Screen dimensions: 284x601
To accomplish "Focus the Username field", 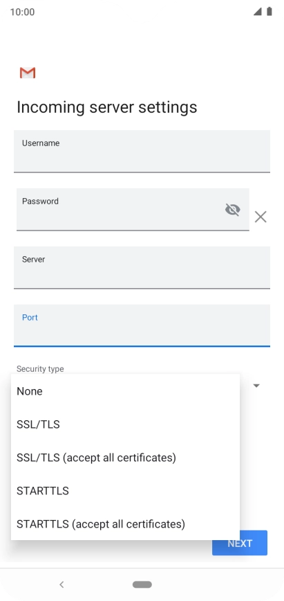I will coord(142,152).
